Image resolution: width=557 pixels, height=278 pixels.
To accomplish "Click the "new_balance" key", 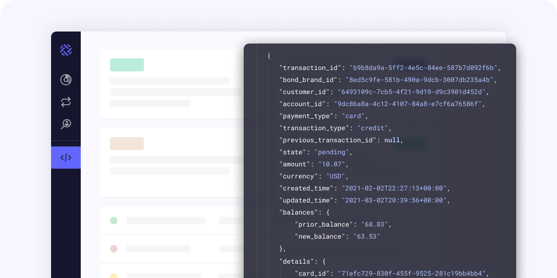I will 320,236.
